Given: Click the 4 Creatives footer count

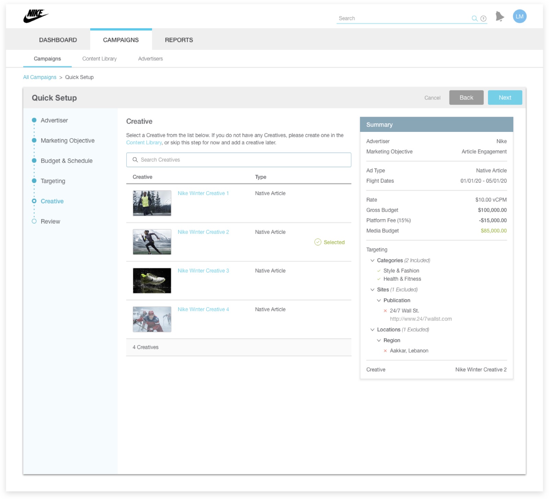Looking at the screenshot, I should [x=145, y=347].
